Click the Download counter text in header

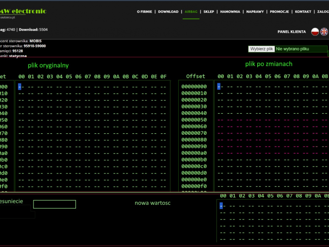coord(33,29)
